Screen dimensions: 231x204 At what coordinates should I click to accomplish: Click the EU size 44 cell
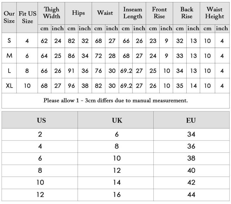[191, 195]
